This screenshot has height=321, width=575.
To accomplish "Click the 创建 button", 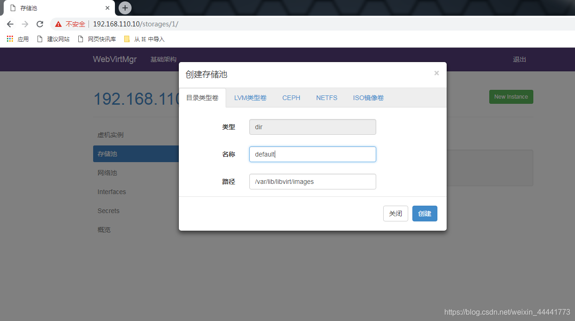I will [425, 214].
